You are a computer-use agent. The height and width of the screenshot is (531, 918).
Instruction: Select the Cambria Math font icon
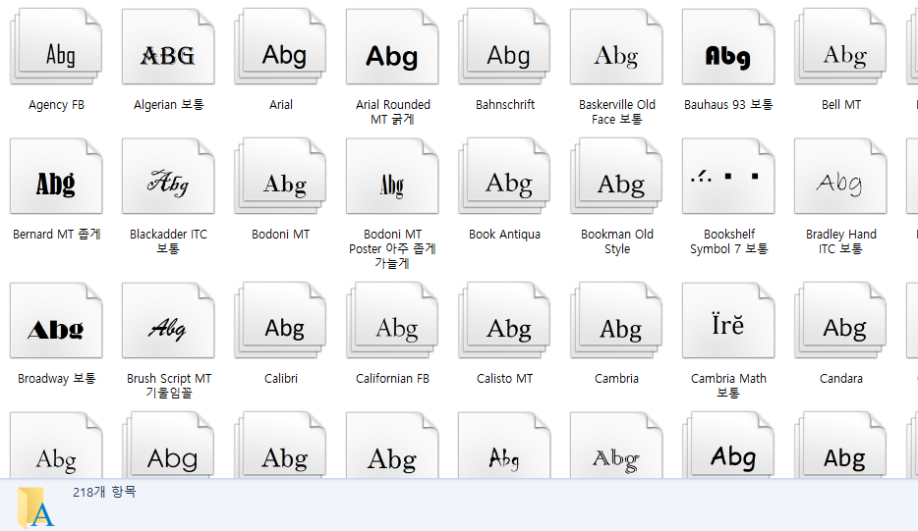point(728,321)
